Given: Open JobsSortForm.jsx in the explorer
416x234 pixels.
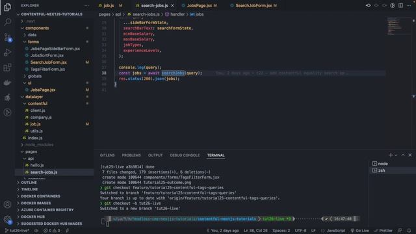Looking at the screenshot, I should click(47, 55).
